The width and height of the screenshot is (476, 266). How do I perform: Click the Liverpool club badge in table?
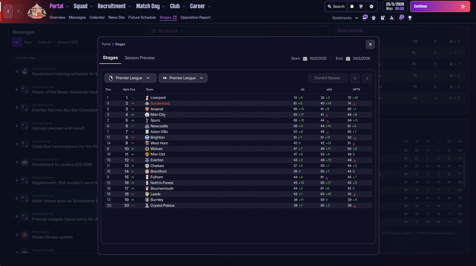tap(147, 98)
